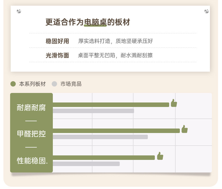Viewport: 222px width, 189px height.
Task: Click the gray competitor bar under 性能稳固
Action: (x=86, y=164)
